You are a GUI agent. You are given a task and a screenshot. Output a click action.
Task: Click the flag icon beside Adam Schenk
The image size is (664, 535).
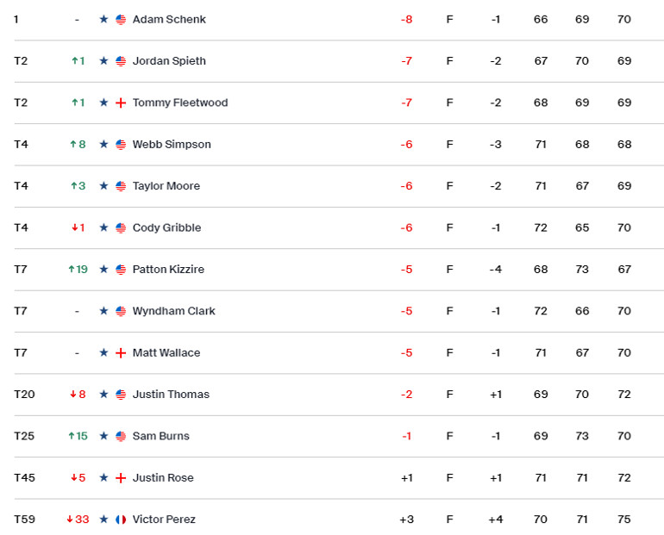121,19
